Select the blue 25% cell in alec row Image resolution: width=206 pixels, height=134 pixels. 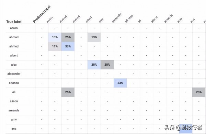tap(94, 65)
